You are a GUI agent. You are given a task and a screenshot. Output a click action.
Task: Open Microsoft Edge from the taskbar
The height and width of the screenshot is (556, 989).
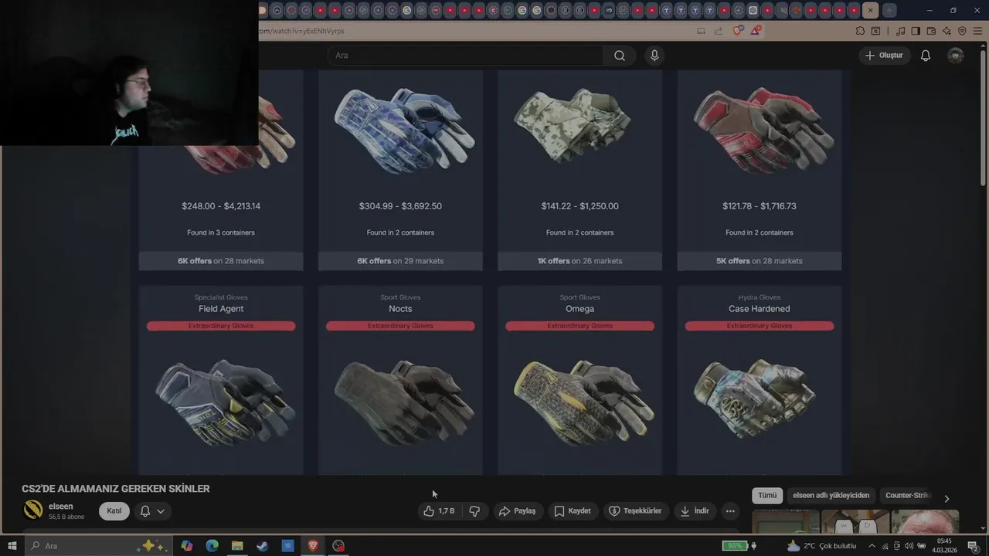pyautogui.click(x=212, y=546)
